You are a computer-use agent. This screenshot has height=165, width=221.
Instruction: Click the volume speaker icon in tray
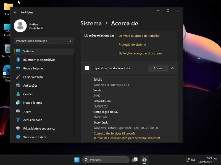pos(193,160)
